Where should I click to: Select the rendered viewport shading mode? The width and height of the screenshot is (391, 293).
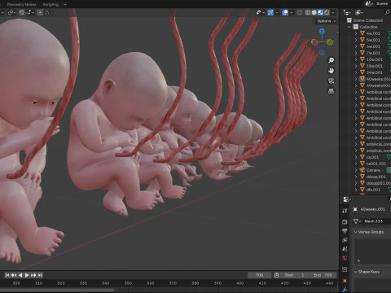(x=327, y=12)
